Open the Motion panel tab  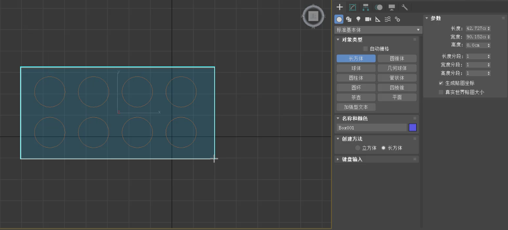379,7
